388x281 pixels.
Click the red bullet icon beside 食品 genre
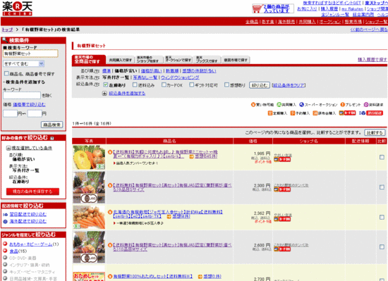[x=5, y=251]
